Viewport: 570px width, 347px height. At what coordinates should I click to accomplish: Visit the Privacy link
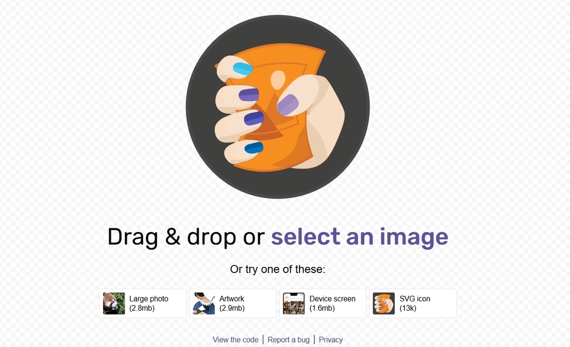point(331,340)
